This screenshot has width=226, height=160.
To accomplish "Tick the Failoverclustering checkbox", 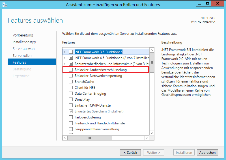I will [71, 117].
